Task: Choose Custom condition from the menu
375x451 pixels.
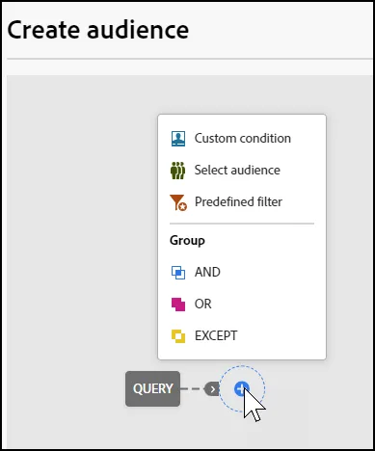Action: pos(242,139)
